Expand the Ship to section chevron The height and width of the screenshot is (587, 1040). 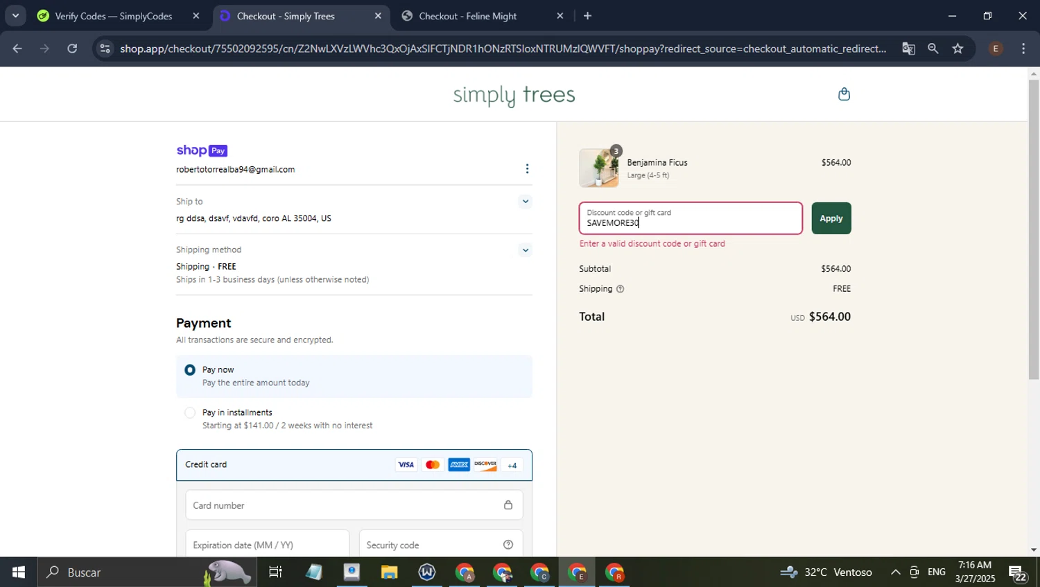coord(526,202)
